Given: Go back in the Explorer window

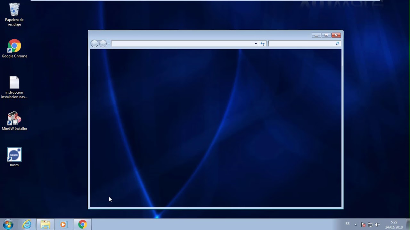Looking at the screenshot, I should coord(94,43).
